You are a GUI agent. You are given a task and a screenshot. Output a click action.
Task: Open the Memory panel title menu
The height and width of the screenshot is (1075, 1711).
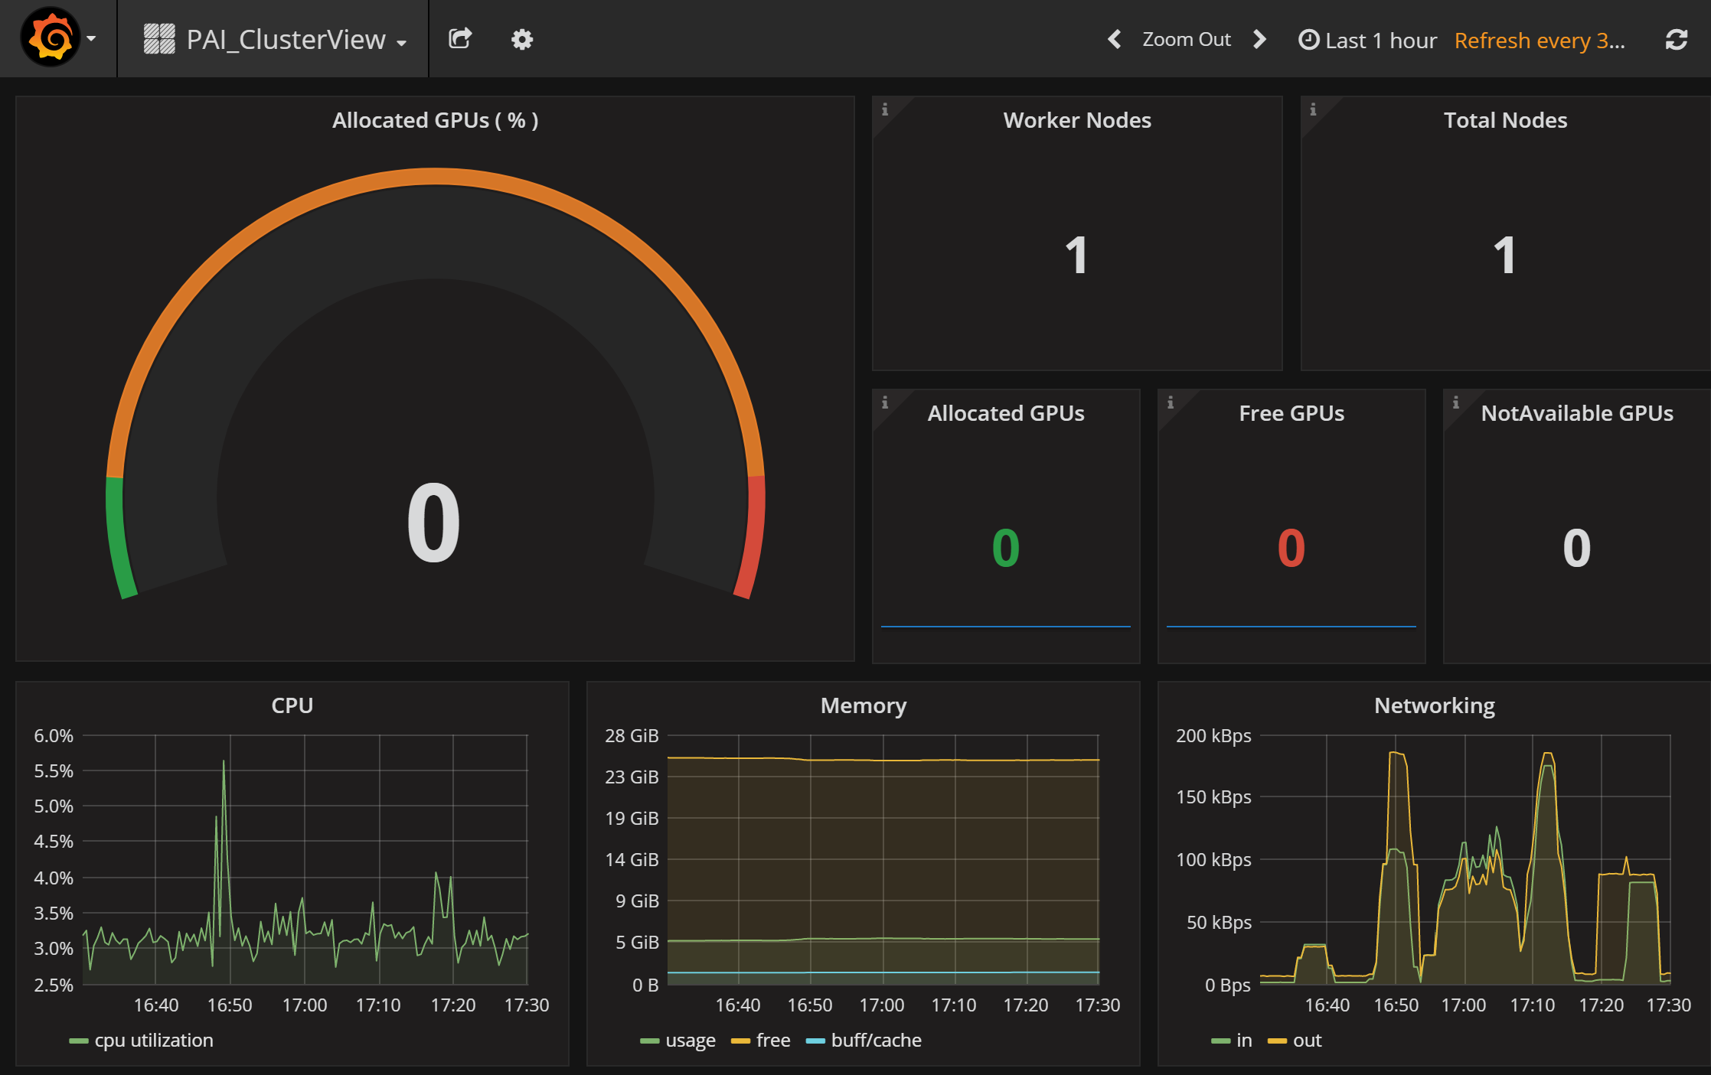(x=864, y=705)
